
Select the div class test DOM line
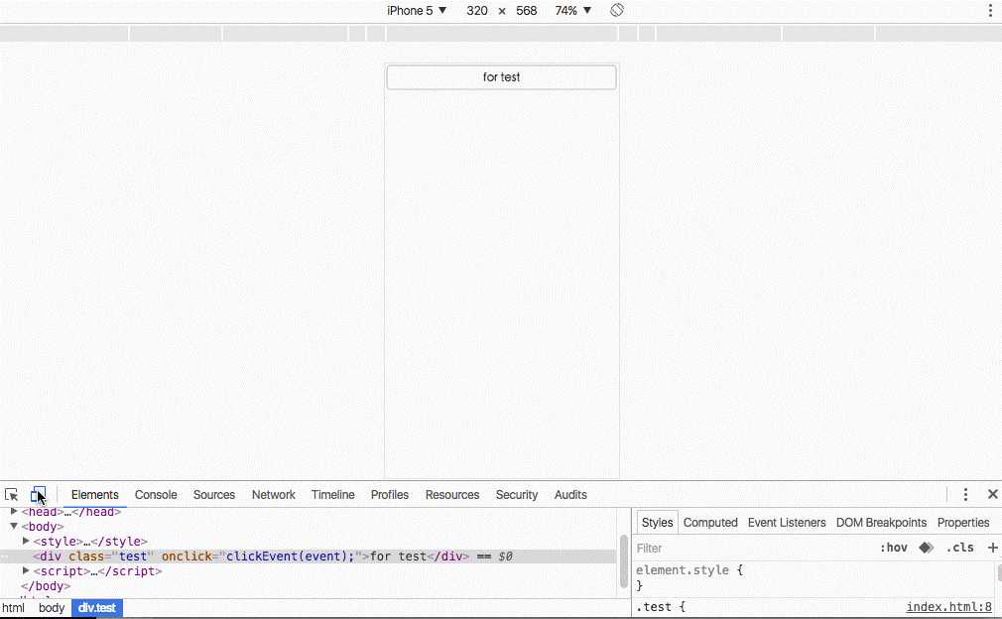point(309,557)
